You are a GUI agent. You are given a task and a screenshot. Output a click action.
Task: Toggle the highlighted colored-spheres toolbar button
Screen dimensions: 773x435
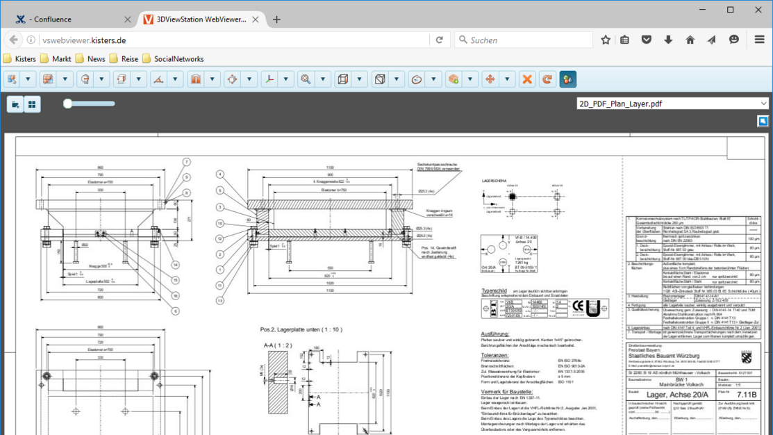click(568, 79)
